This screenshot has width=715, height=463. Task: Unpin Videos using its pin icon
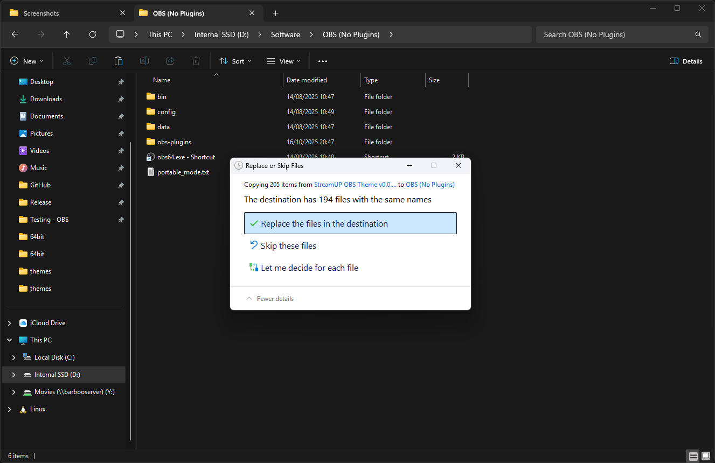[121, 151]
